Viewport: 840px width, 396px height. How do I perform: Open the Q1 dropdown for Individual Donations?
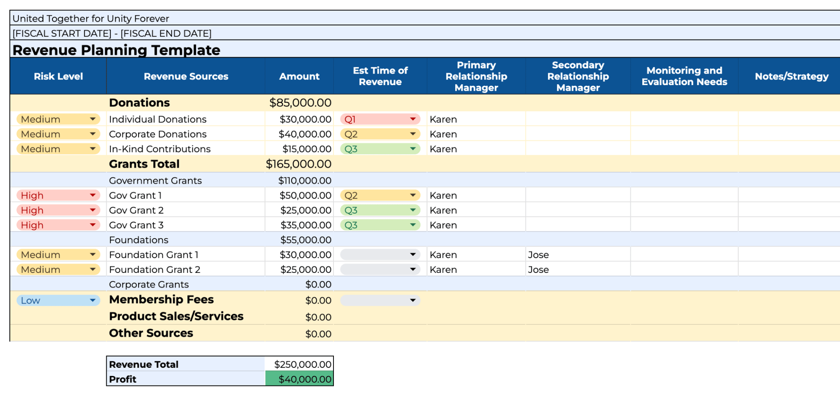[x=380, y=119]
